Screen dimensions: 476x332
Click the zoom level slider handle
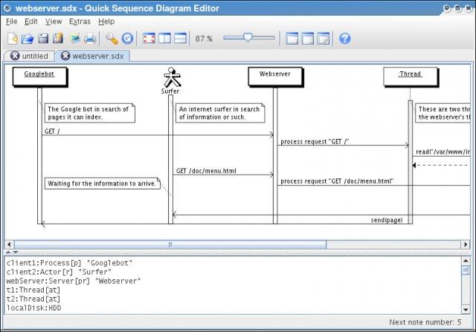pyautogui.click(x=248, y=38)
